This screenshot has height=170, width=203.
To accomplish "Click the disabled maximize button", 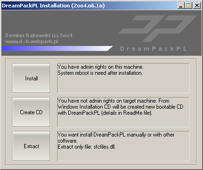I will point(189,6).
